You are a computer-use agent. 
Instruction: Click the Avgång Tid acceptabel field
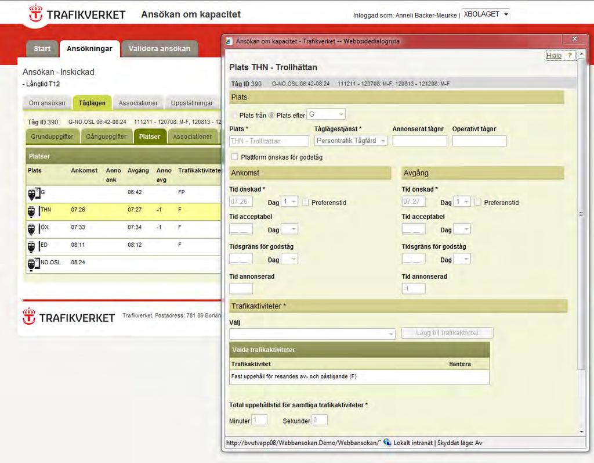click(413, 229)
